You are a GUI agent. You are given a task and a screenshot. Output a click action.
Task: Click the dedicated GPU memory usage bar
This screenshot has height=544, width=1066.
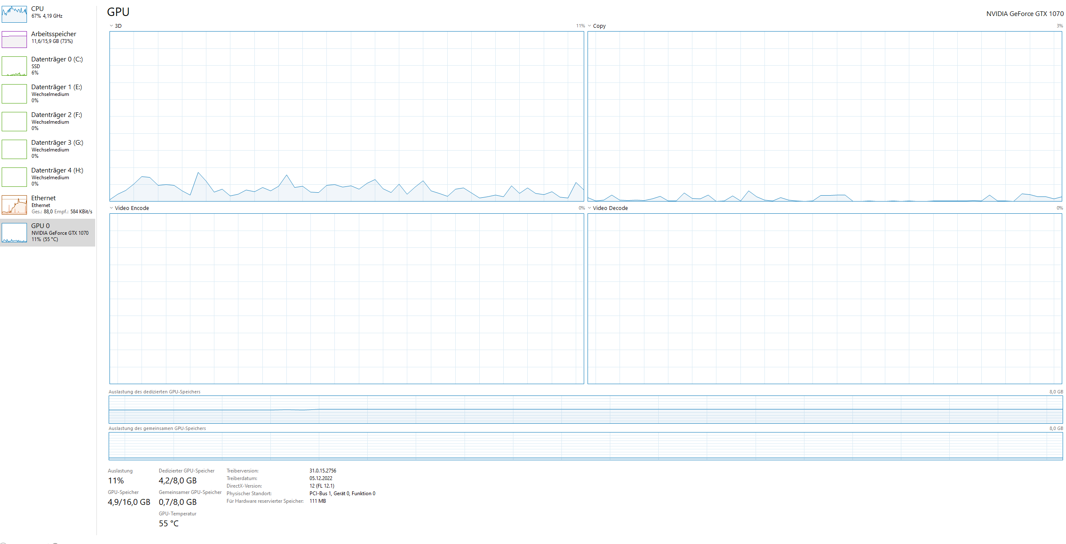coord(585,409)
